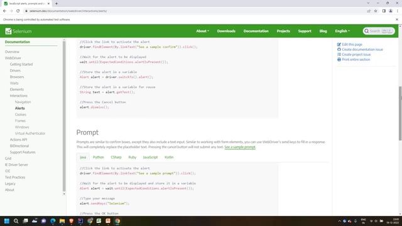Bookmark this page with the star icon

coord(376,11)
